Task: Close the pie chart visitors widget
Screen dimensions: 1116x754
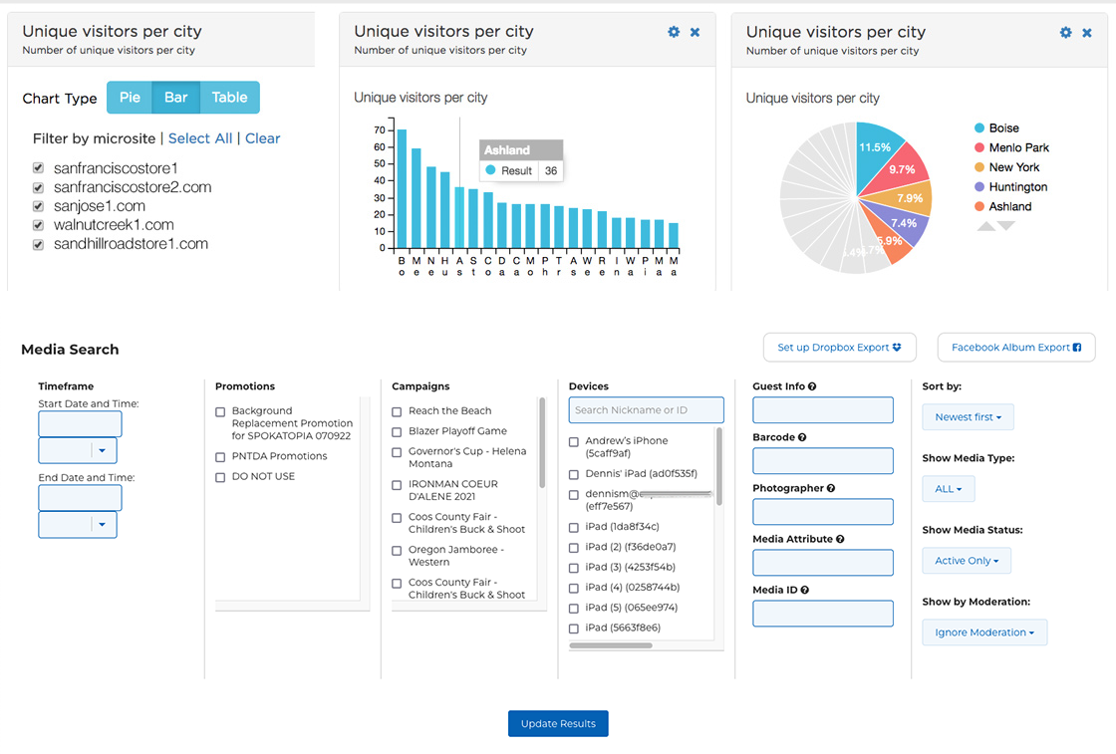Action: click(x=1087, y=33)
